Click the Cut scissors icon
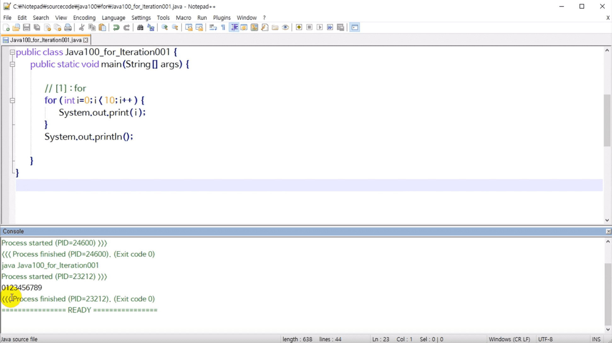Viewport: 612px width, 343px height. tap(82, 27)
